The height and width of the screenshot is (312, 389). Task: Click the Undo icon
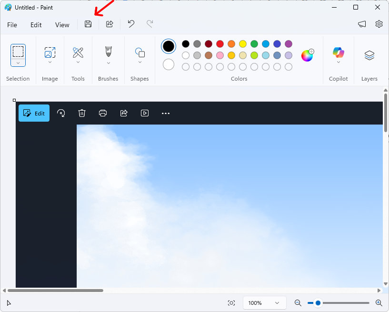click(x=130, y=24)
